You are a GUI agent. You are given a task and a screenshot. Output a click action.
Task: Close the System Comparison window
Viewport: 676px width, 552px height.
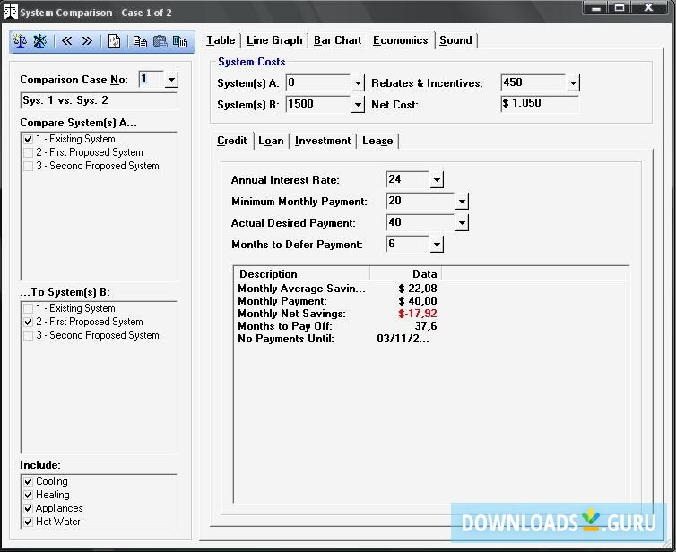pyautogui.click(x=649, y=8)
